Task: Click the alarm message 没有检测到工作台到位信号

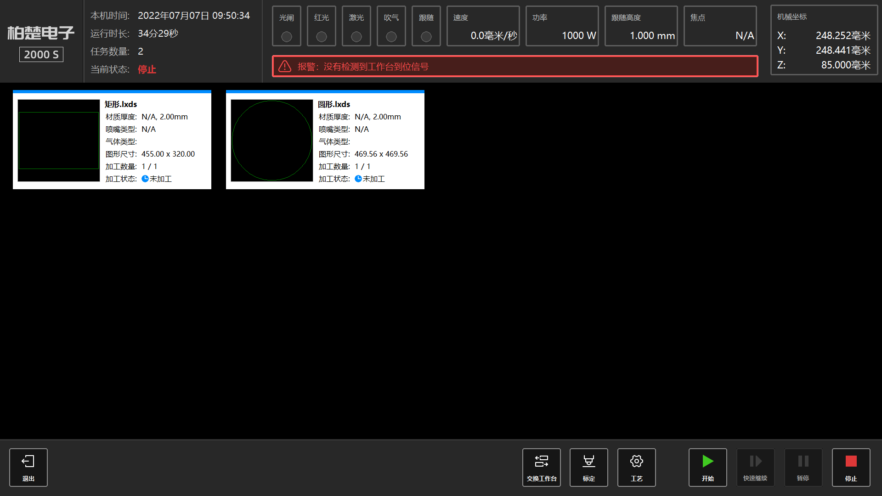Action: click(x=376, y=67)
